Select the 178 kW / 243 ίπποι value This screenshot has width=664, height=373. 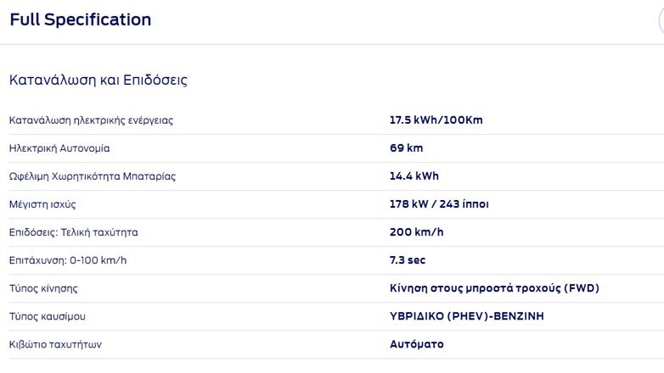pos(439,204)
